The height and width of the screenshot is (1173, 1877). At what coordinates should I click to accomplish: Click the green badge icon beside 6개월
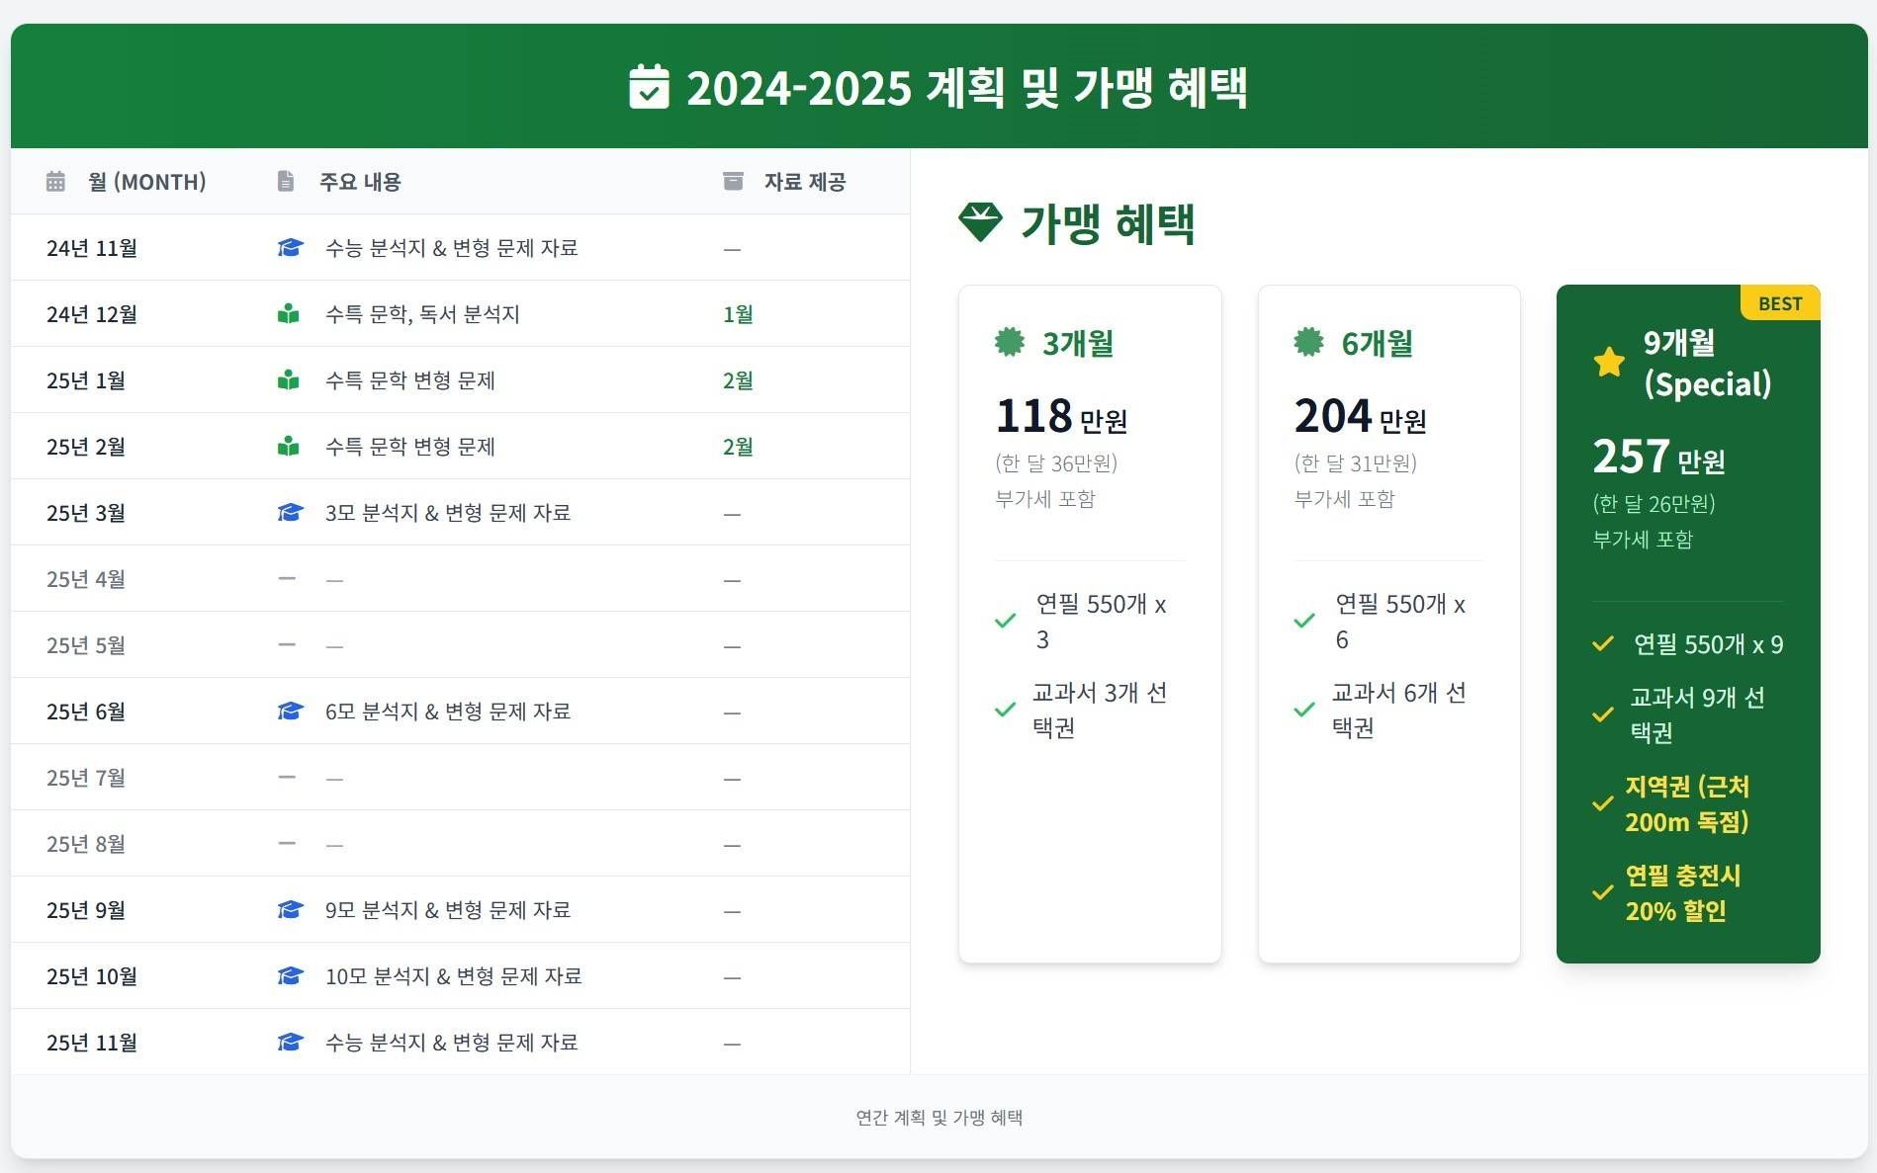coord(1308,343)
